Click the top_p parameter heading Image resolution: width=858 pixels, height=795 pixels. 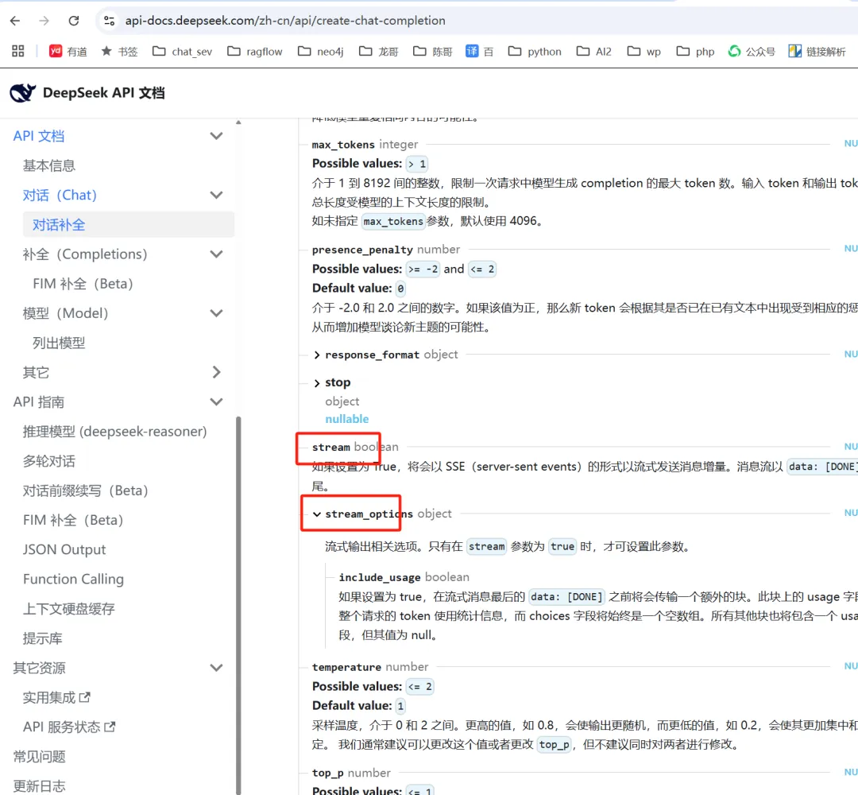328,773
